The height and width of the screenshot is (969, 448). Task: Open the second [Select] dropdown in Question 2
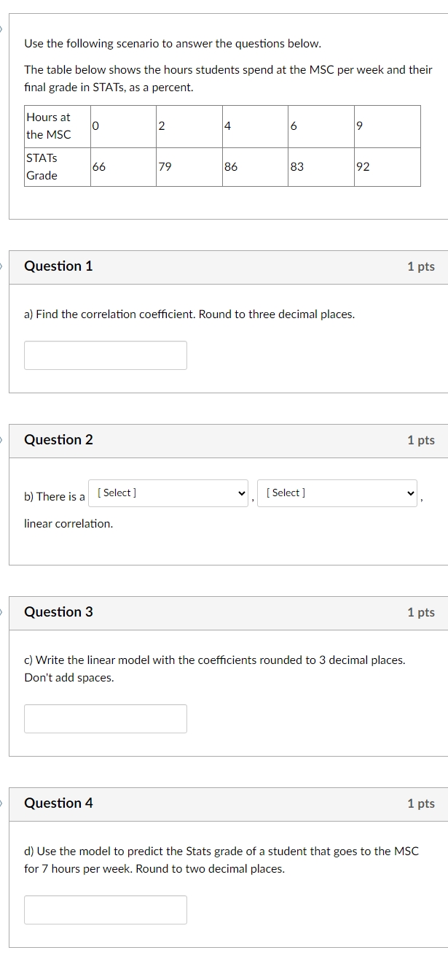(x=337, y=493)
